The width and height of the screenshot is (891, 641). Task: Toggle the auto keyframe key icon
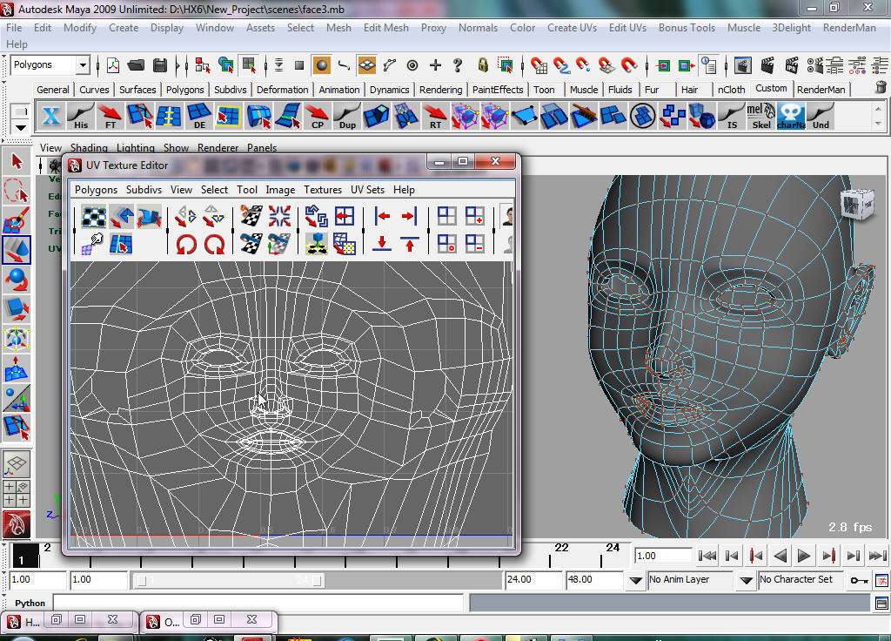[859, 579]
